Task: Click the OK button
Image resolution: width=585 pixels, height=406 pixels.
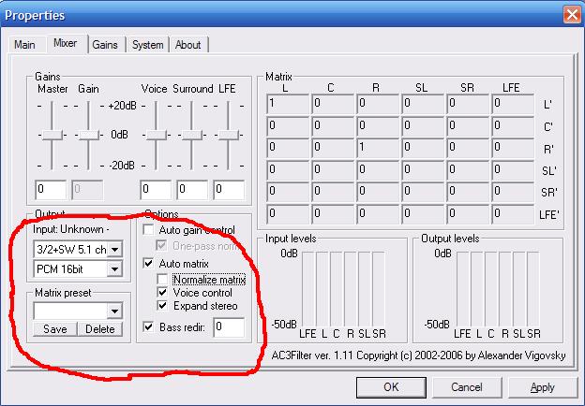Action: [x=391, y=387]
